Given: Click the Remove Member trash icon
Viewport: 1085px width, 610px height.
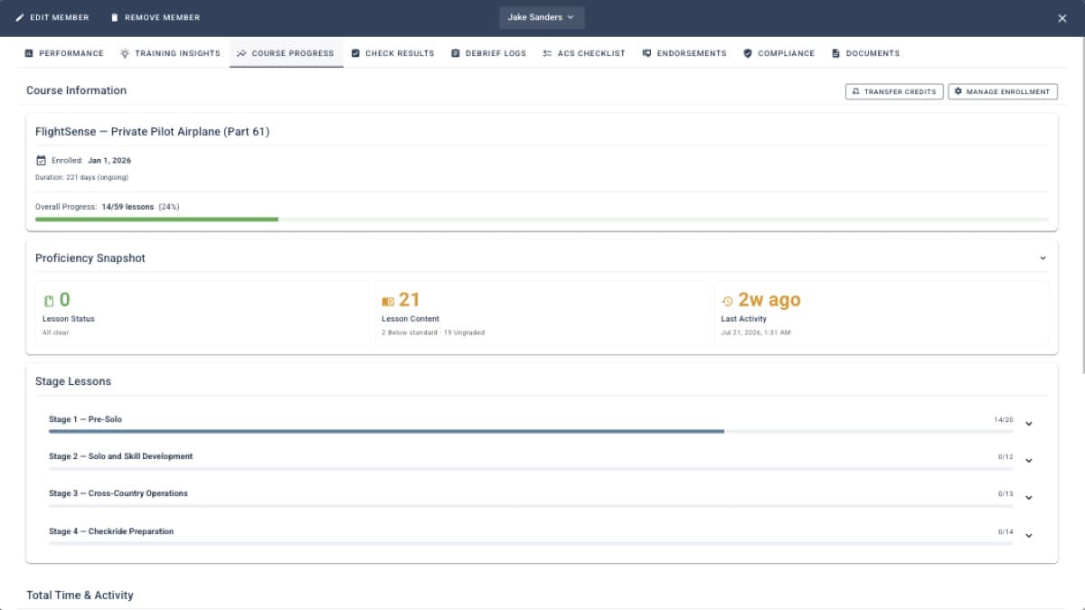Looking at the screenshot, I should point(114,17).
